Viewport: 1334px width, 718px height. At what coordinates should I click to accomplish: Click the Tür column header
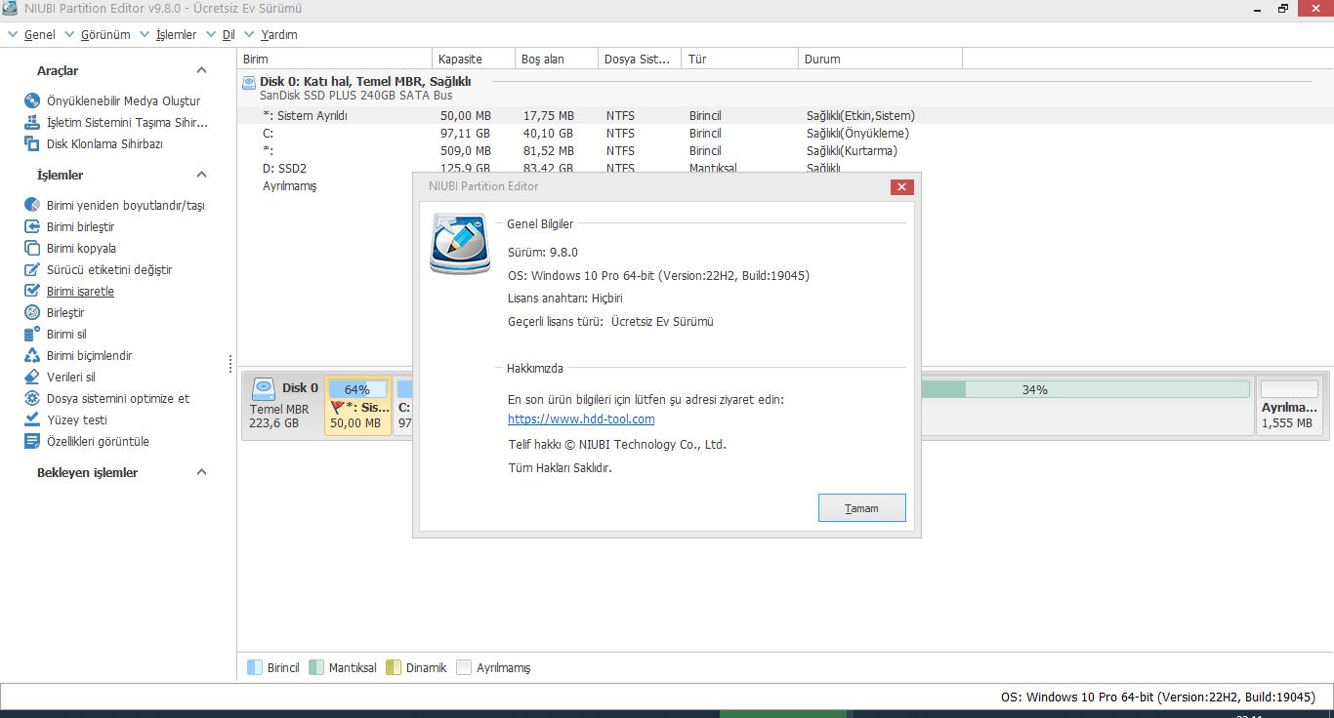[739, 59]
